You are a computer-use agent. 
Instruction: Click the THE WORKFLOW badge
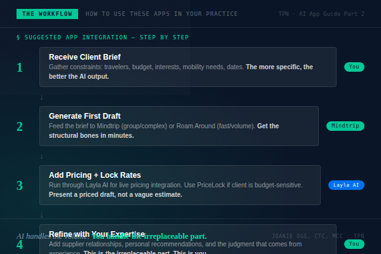coord(47,14)
